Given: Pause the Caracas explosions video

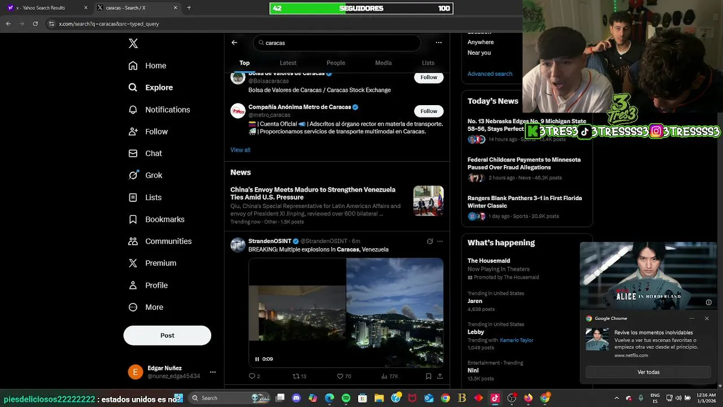Looking at the screenshot, I should tap(257, 359).
